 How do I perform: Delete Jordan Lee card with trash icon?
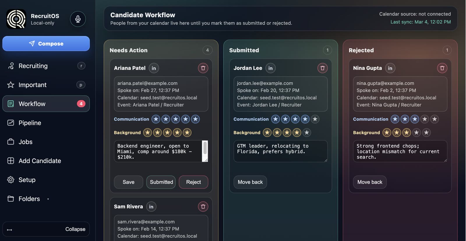[x=322, y=68]
